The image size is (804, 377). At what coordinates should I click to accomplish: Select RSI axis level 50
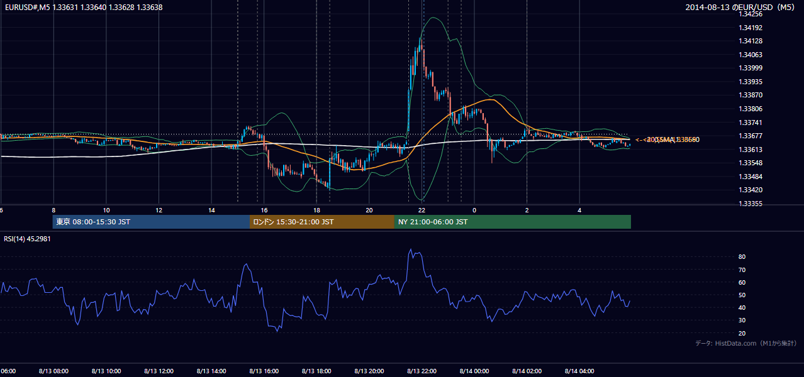click(x=742, y=295)
